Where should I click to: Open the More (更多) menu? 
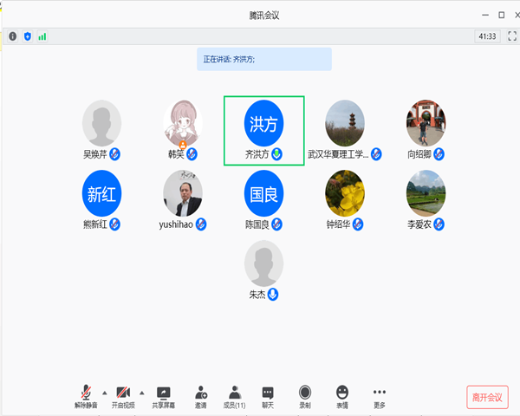click(380, 396)
